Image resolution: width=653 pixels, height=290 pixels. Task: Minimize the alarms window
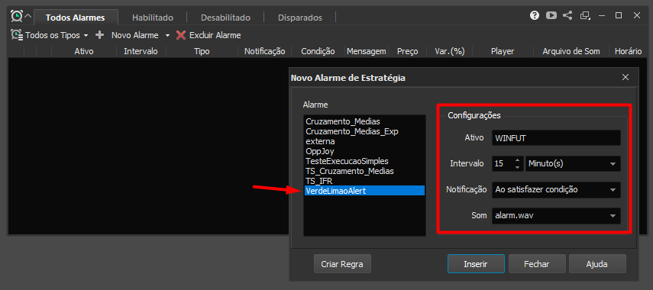[x=602, y=16]
